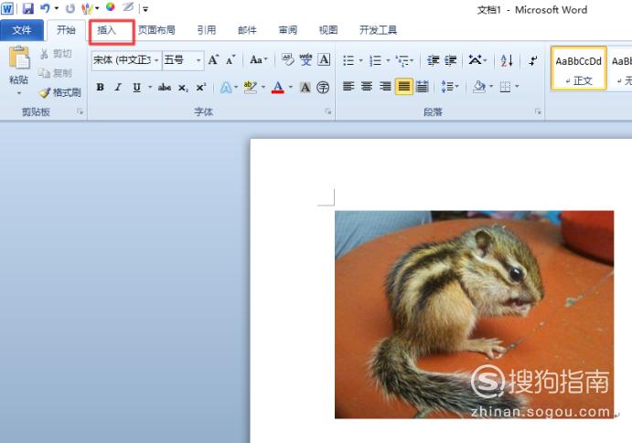Toggle Italic formatting

pyautogui.click(x=118, y=87)
